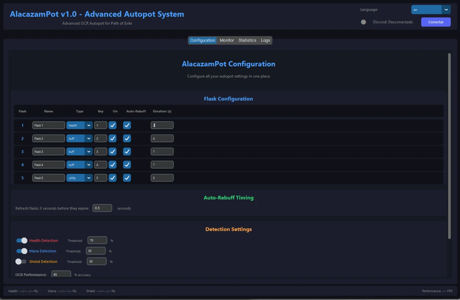
Task: Click the Flask 5 name field
Action: pyautogui.click(x=49, y=178)
